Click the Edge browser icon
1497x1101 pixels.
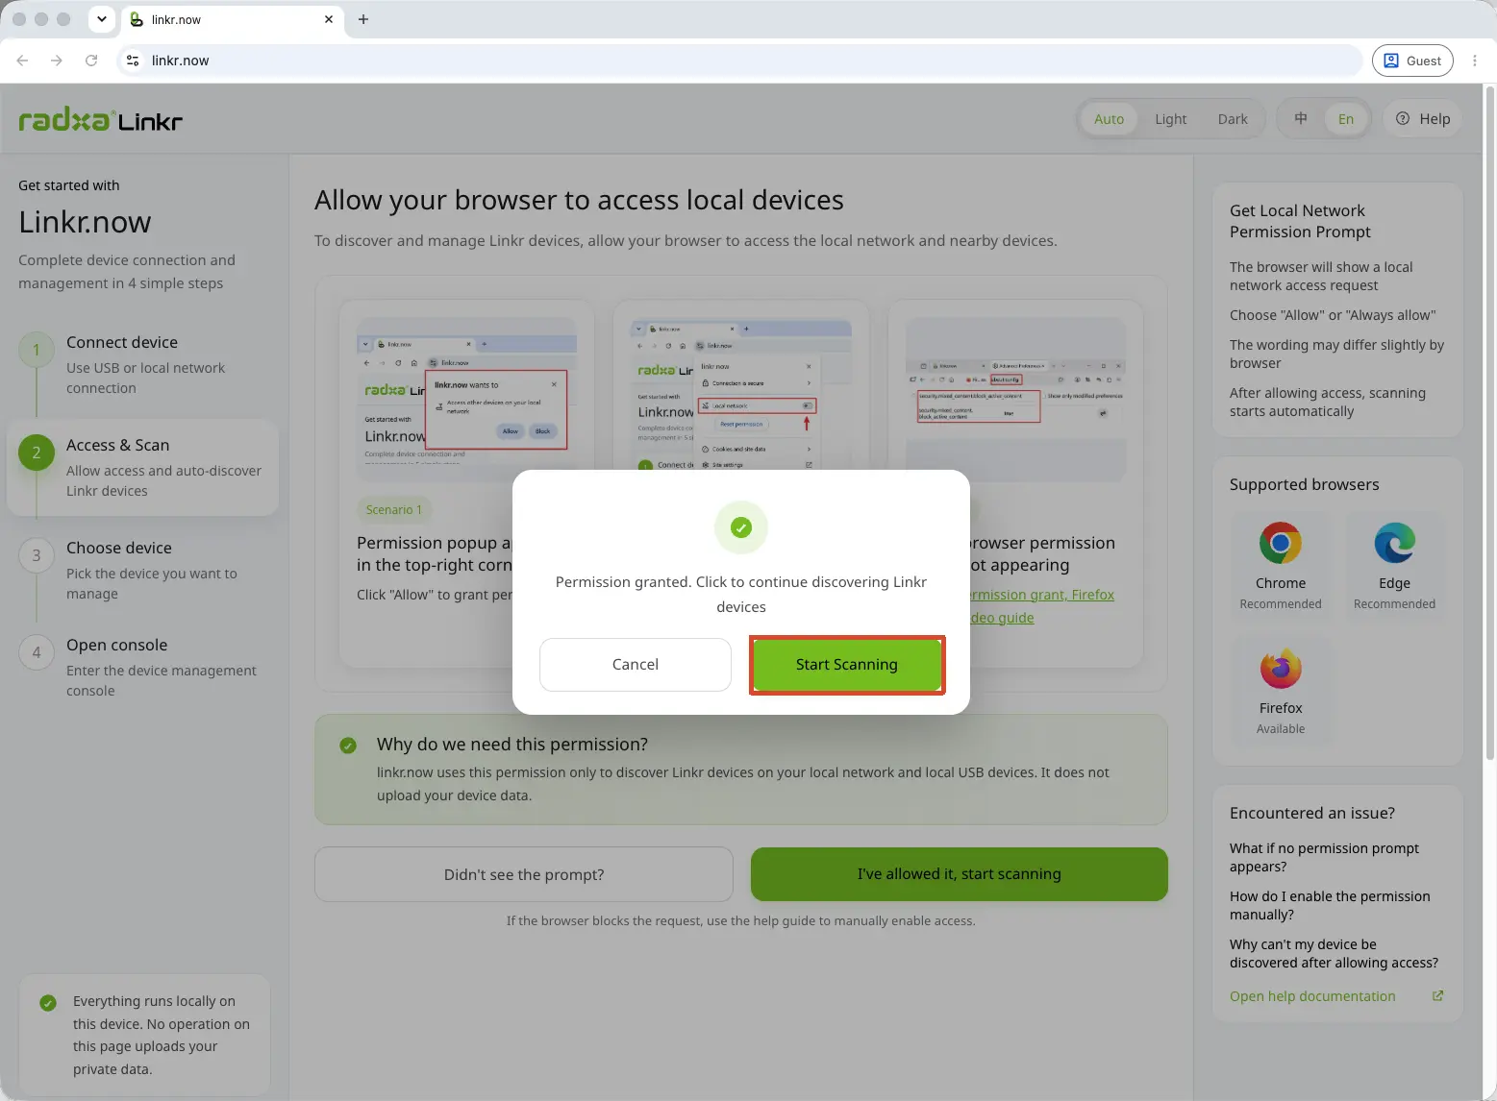coord(1394,544)
